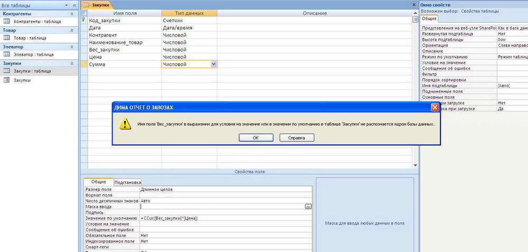
Task: Click Развернутая подтаблица value in property sheet
Action: [512, 34]
